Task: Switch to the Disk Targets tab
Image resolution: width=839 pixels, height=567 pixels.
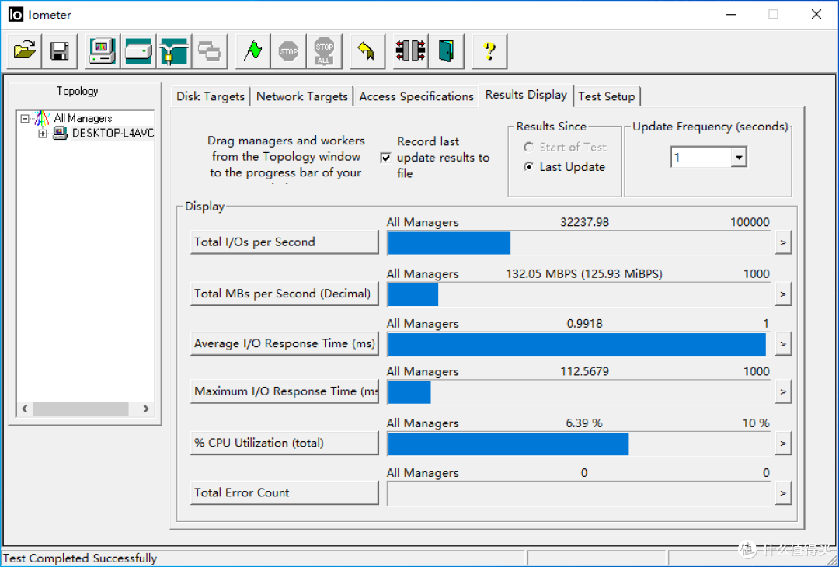Action: tap(211, 96)
